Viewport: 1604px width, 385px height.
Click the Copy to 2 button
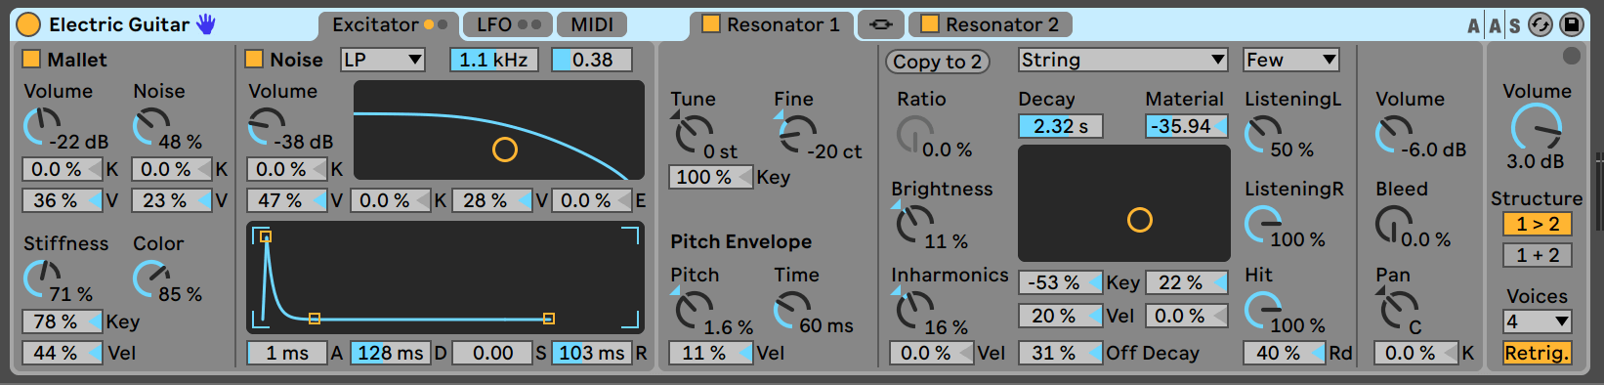(938, 62)
